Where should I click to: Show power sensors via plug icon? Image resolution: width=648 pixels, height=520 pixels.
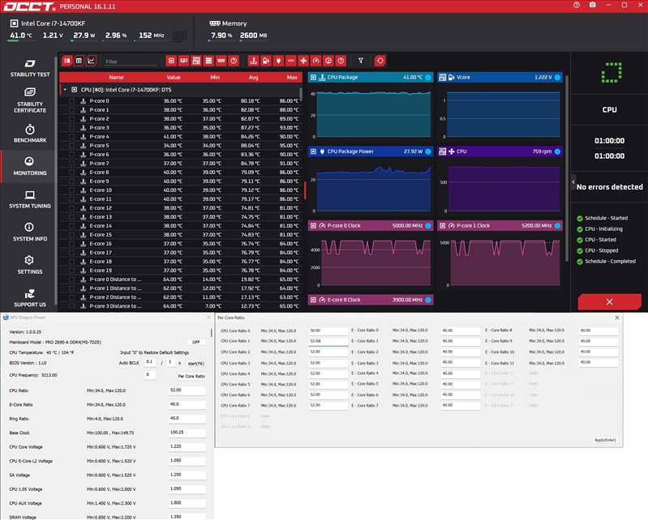click(278, 61)
